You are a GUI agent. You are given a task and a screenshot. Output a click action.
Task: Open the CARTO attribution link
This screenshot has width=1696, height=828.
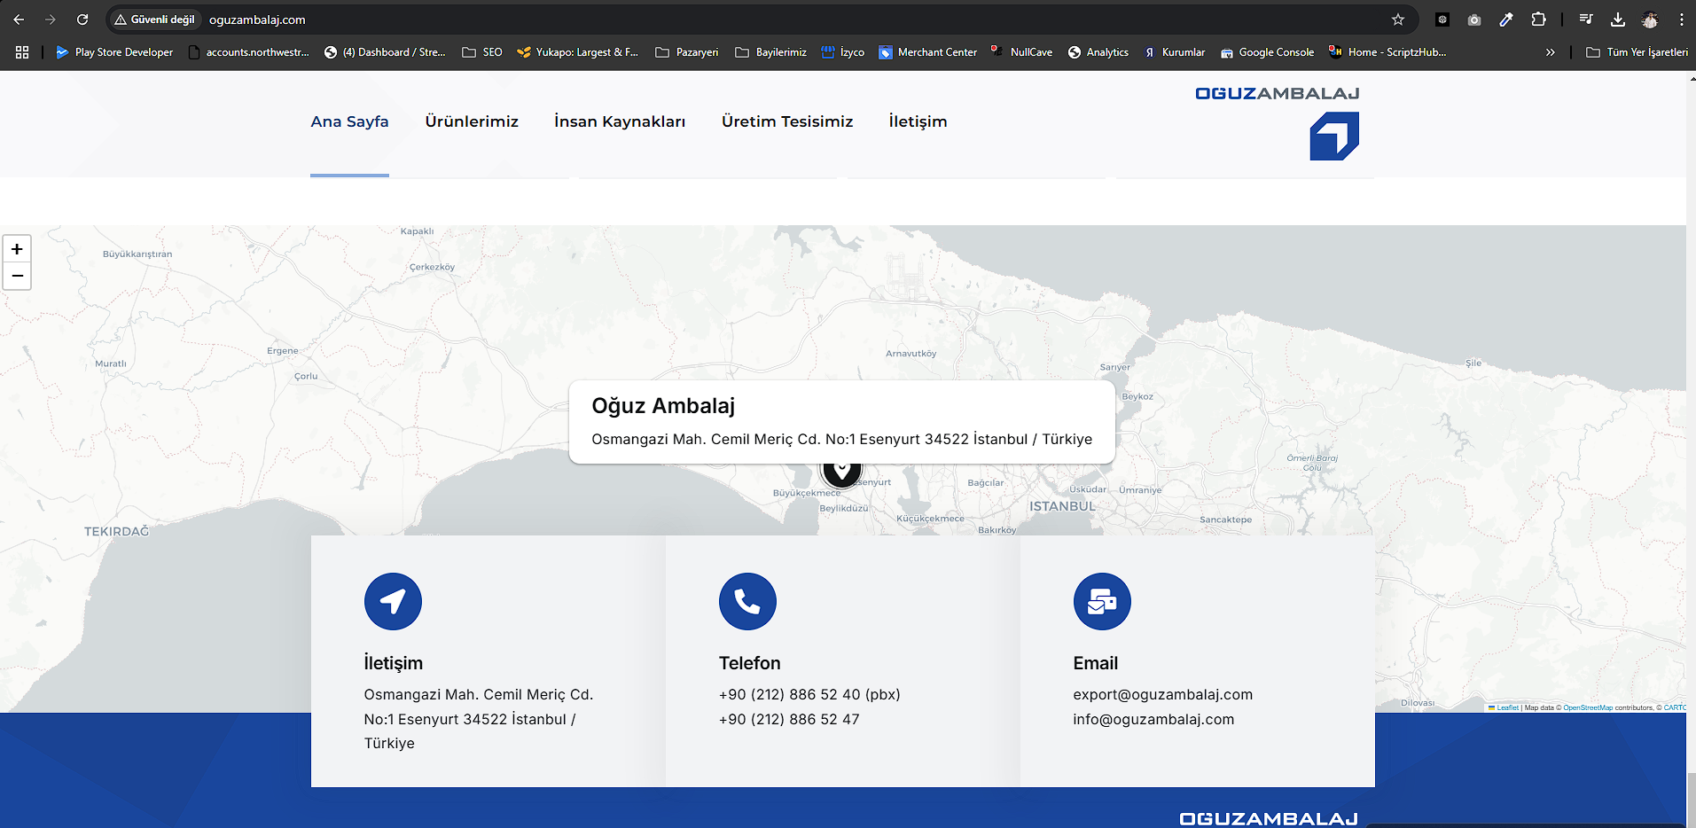1675,707
